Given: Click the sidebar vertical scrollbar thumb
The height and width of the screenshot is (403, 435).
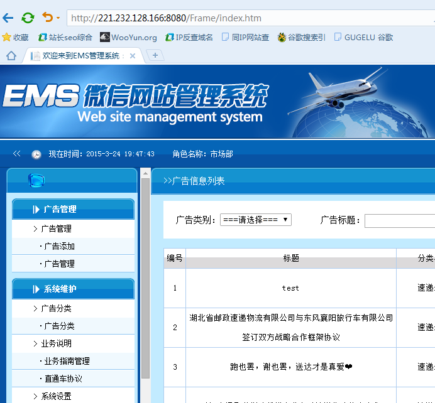Looking at the screenshot, I should point(145,278).
